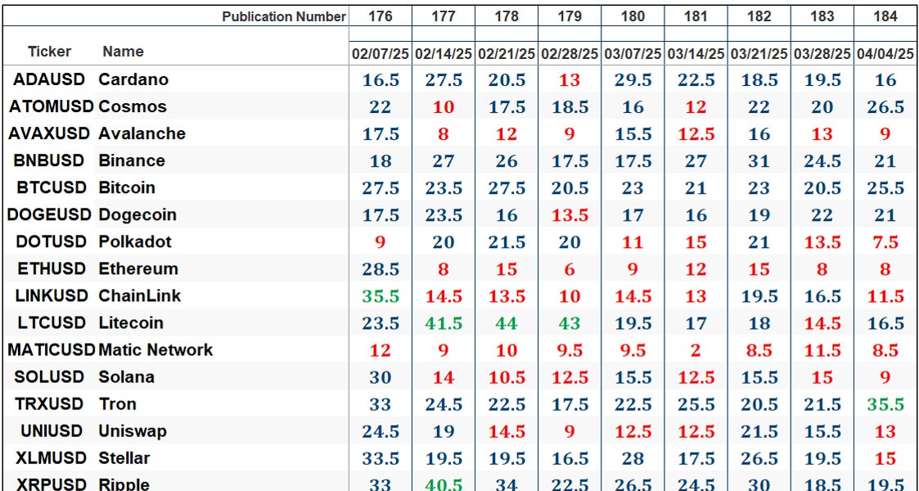Click Stellar red 15 value
Viewport: 919px width, 491px height.
(x=885, y=457)
